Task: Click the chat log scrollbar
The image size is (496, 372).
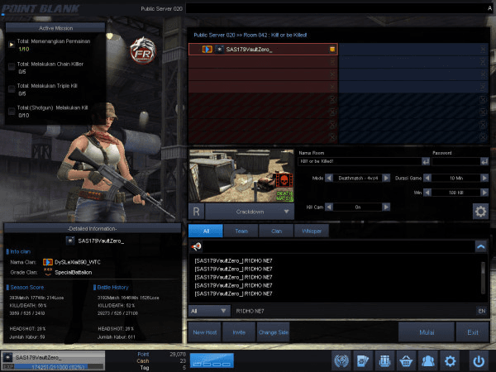Action: (483, 278)
